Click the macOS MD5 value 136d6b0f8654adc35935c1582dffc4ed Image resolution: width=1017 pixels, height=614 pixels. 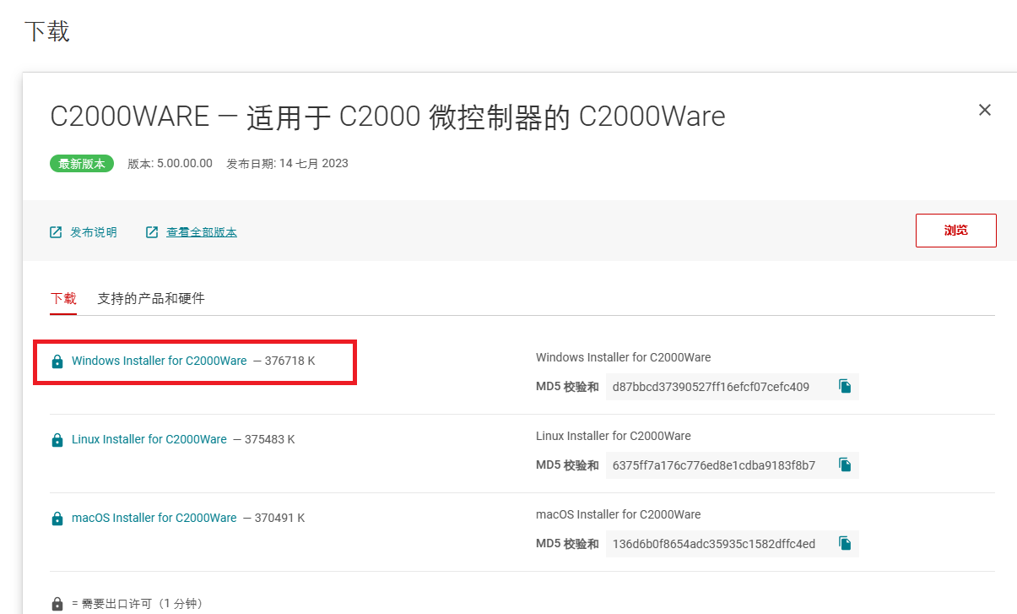(x=714, y=544)
